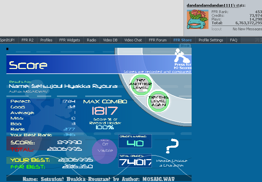This screenshot has width=262, height=182.
Task: Open the Video Chat menu item
Action: (133, 40)
